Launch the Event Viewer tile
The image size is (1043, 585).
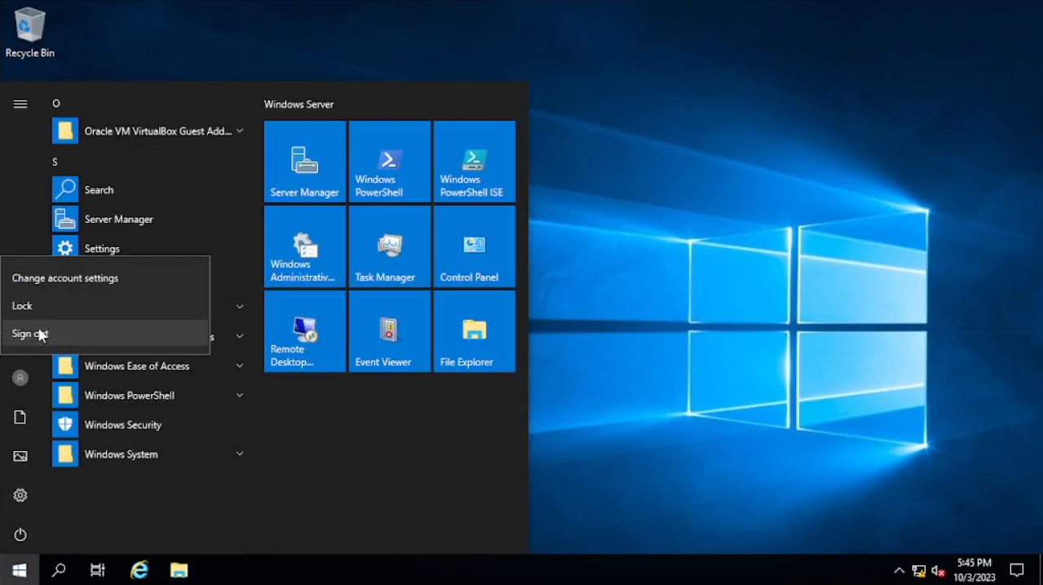click(389, 331)
